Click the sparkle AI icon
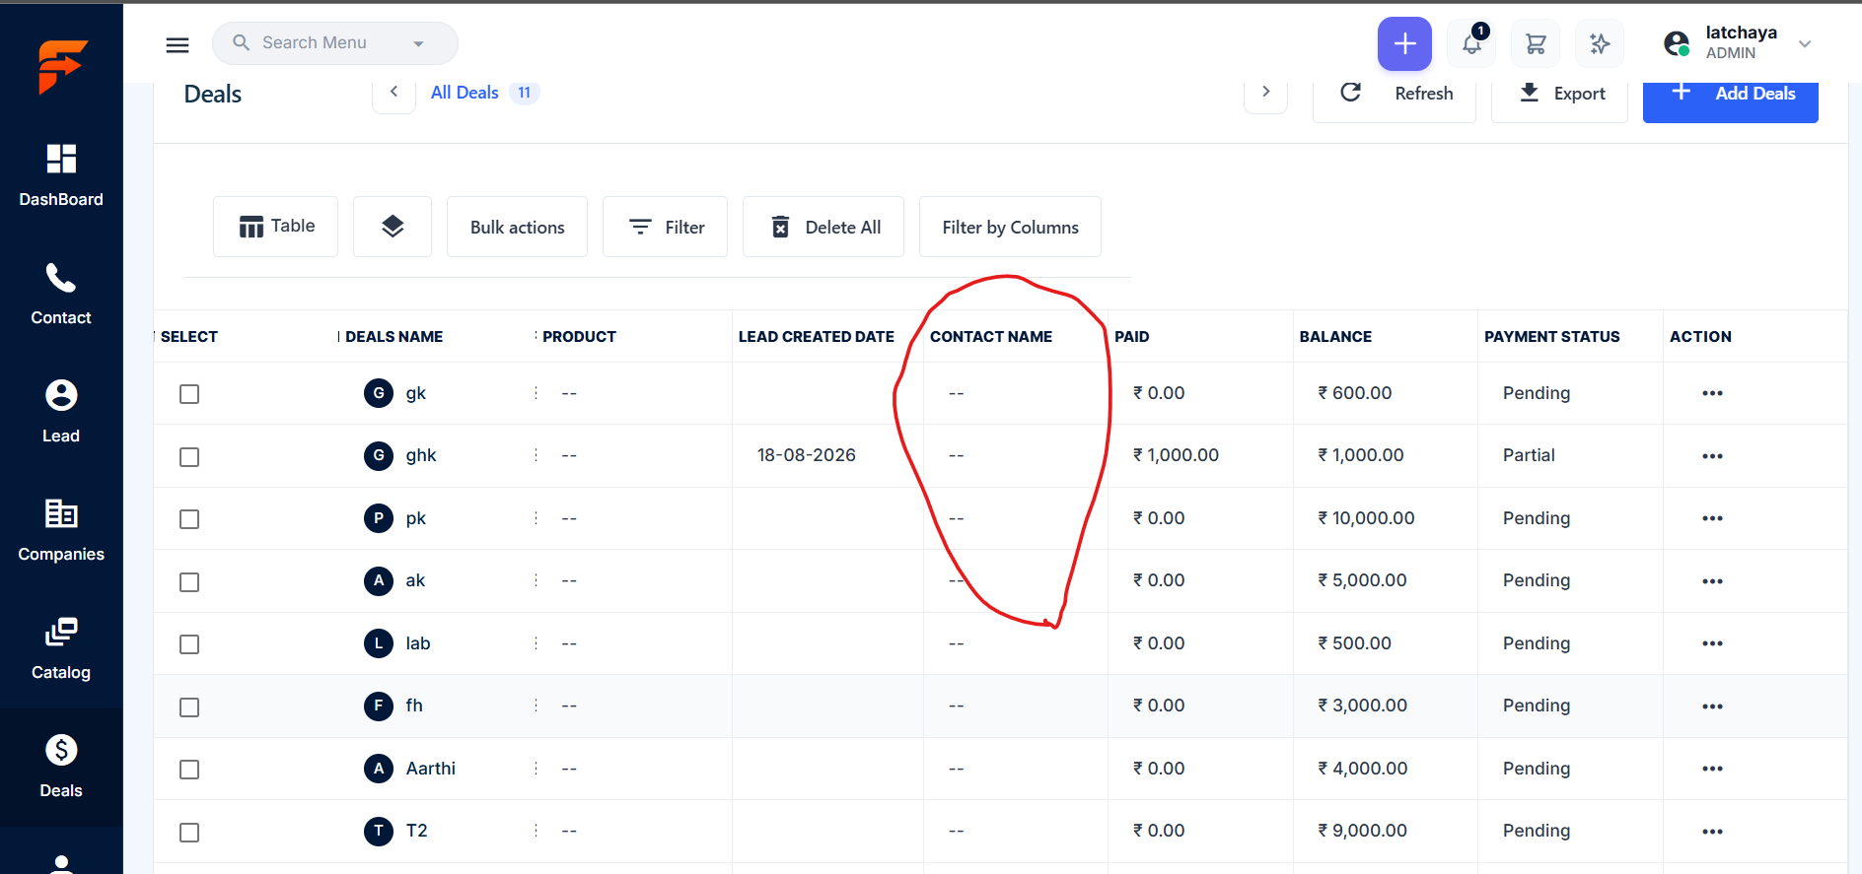 coord(1600,43)
